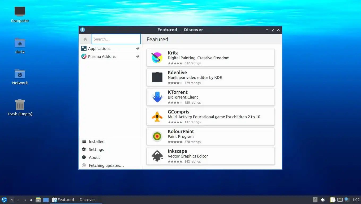
Task: Open the volume control in the tray
Action: 323,200
